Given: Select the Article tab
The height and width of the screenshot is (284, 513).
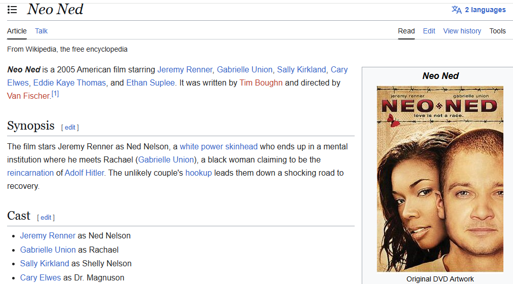Looking at the screenshot, I should pos(17,31).
